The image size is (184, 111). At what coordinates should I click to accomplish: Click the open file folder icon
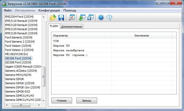53,18
